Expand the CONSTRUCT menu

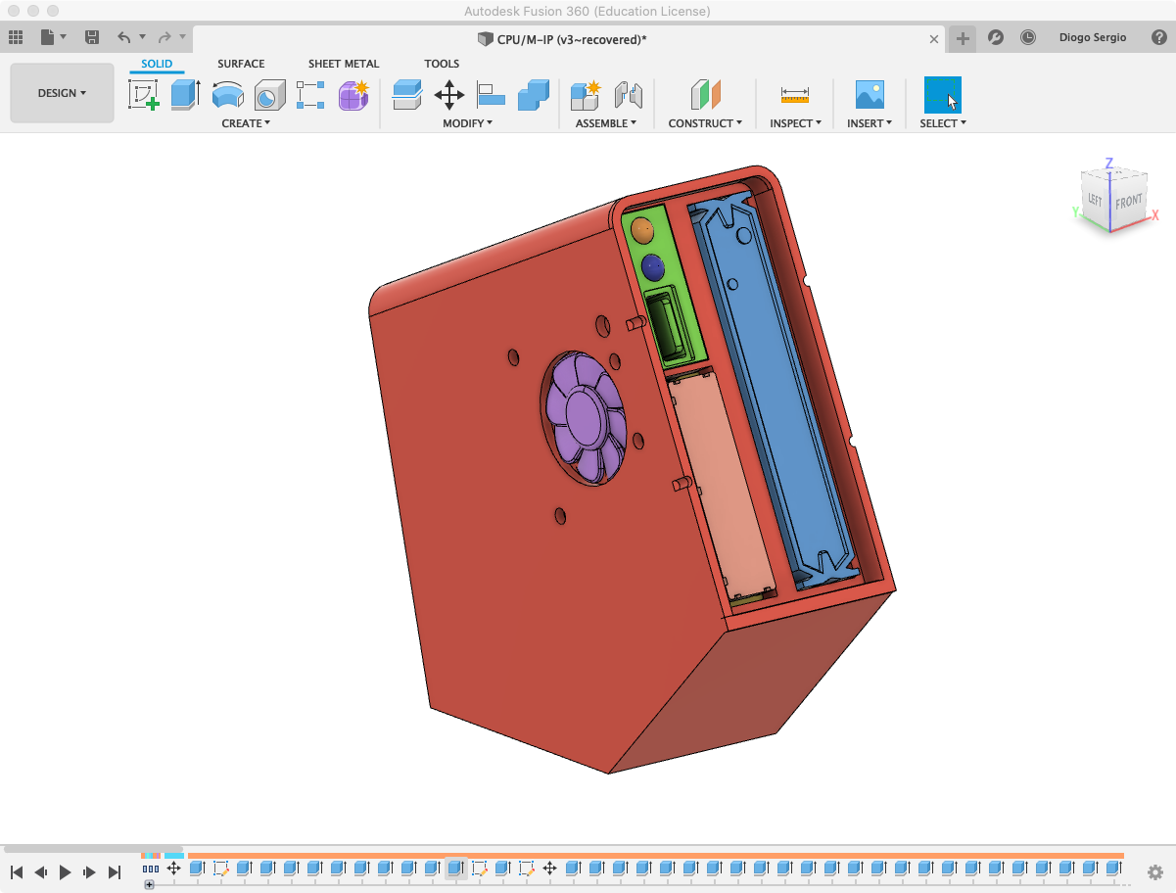(x=705, y=123)
